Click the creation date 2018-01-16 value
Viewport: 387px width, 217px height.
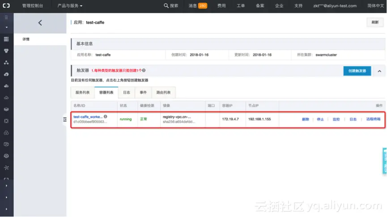[x=199, y=55]
